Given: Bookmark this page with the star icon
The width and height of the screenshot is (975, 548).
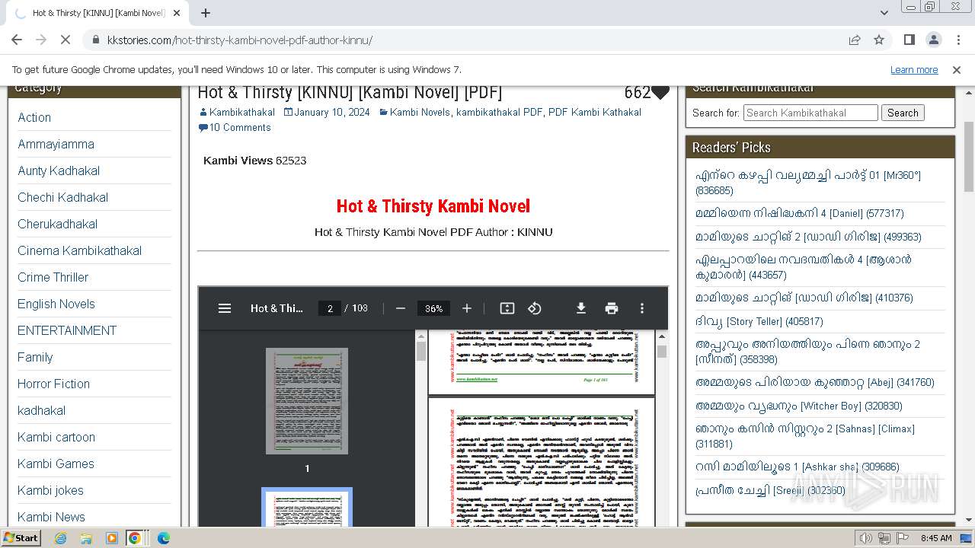Looking at the screenshot, I should tap(879, 40).
